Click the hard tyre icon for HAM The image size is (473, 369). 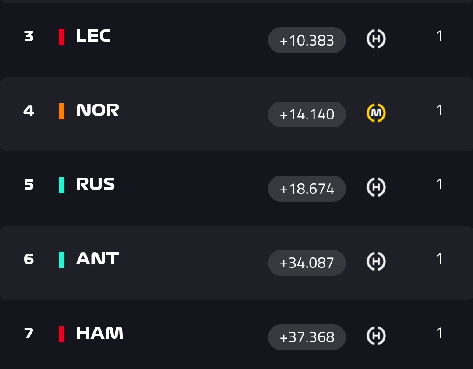pyautogui.click(x=376, y=336)
